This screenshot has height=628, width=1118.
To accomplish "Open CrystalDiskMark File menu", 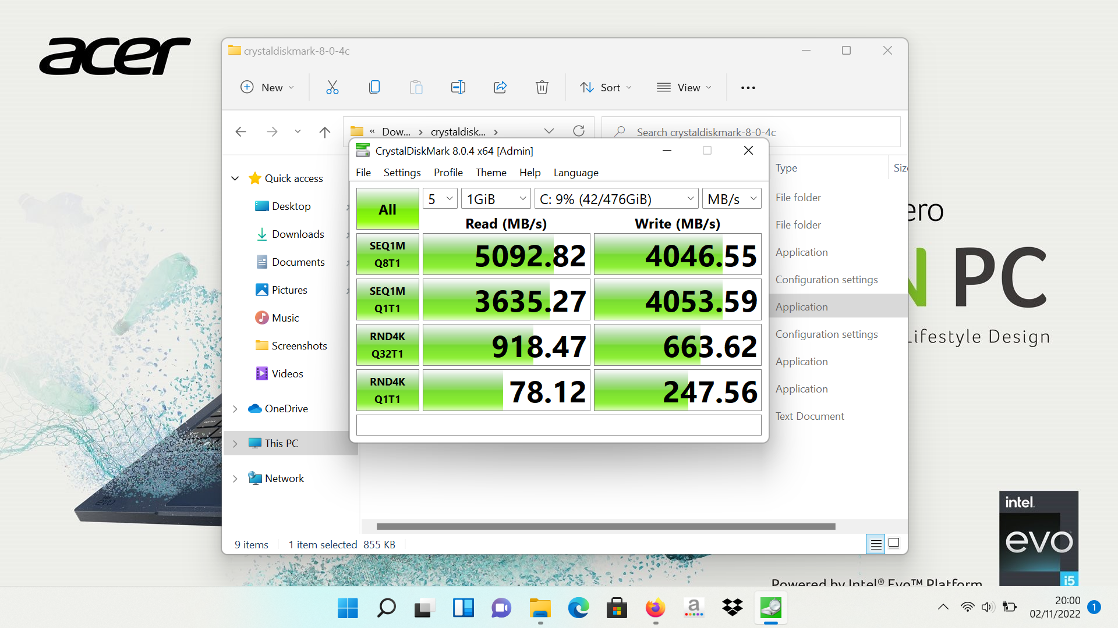I will pos(363,173).
